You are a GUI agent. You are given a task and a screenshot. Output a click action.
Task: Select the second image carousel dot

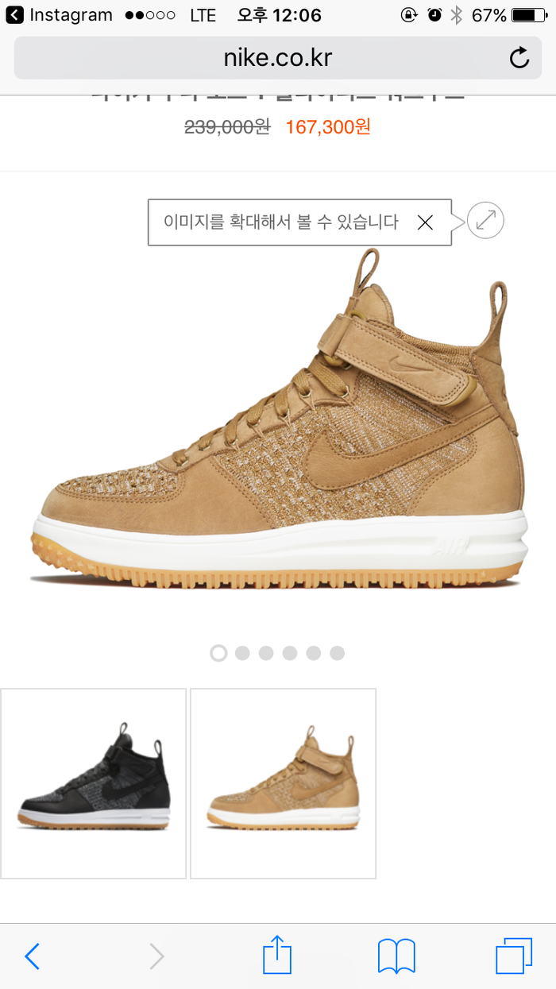tap(242, 653)
